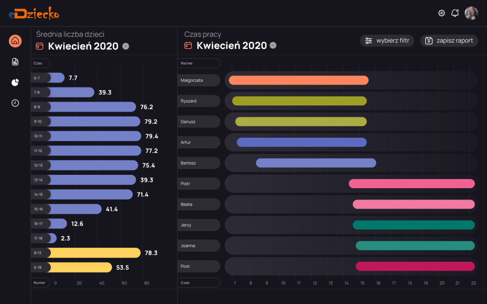The height and width of the screenshot is (304, 487).
Task: Click the wybierz filtr button
Action: [x=387, y=41]
